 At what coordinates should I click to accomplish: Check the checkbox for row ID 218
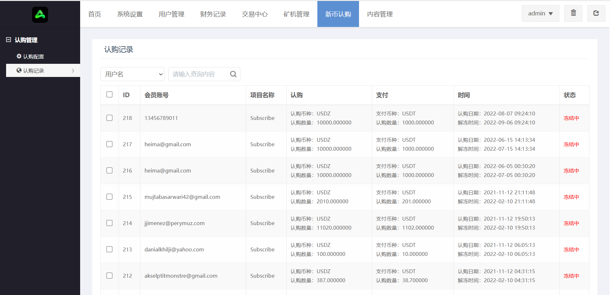pyautogui.click(x=109, y=118)
